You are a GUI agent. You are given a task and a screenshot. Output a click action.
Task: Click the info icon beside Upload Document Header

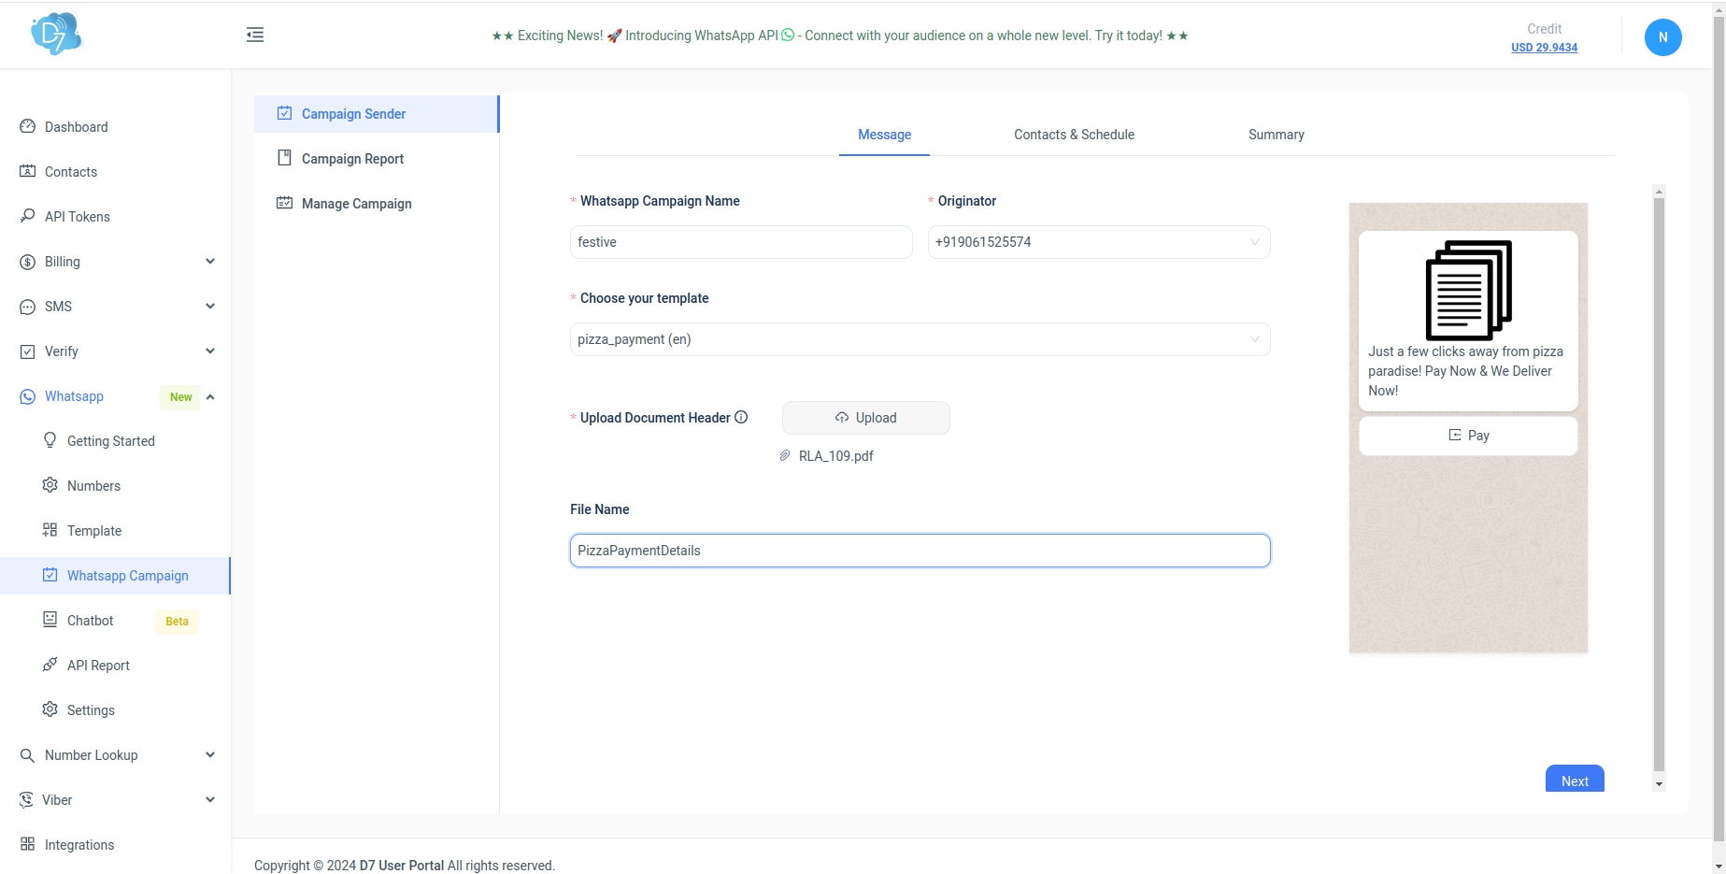[x=741, y=418]
